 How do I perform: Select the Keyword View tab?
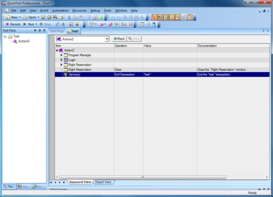(x=80, y=182)
